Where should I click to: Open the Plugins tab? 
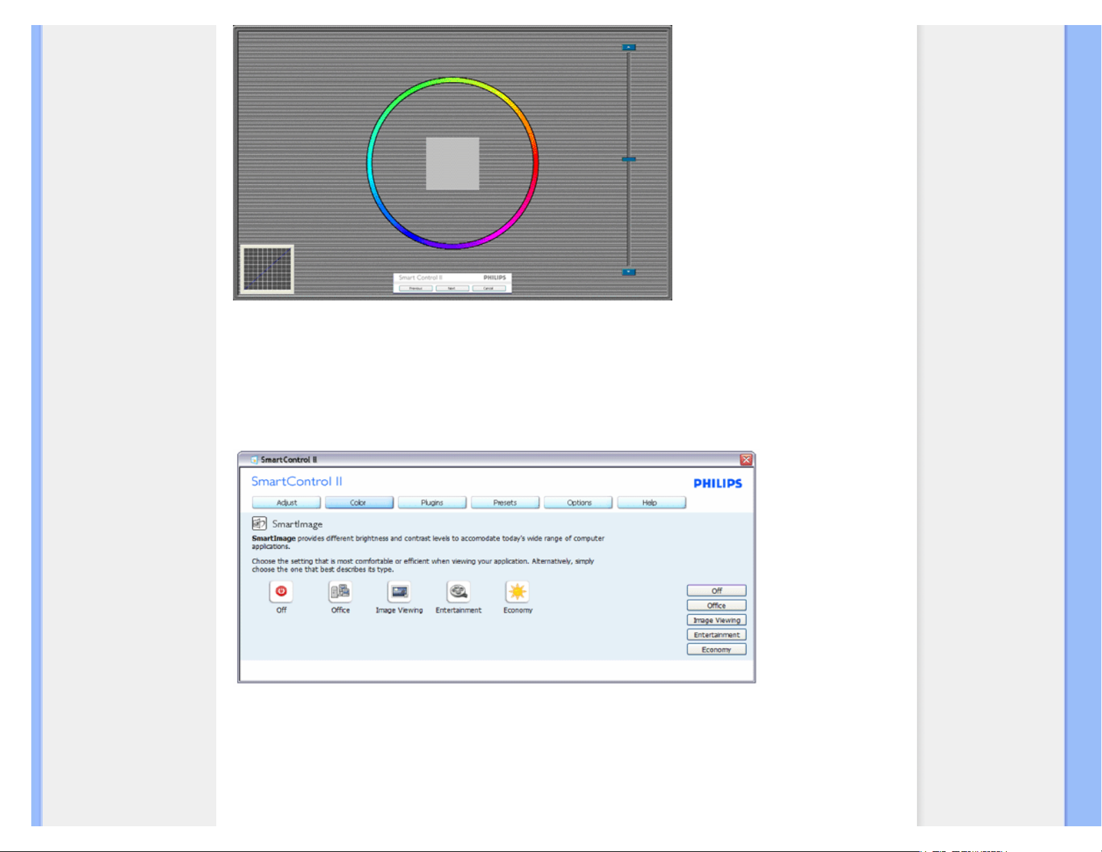pyautogui.click(x=432, y=503)
